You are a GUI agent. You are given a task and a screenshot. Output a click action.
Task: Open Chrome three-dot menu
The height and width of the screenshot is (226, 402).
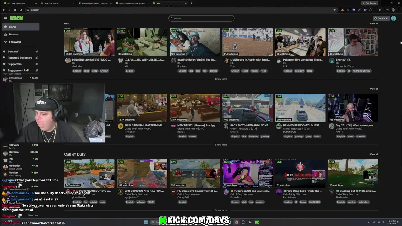tap(399, 10)
